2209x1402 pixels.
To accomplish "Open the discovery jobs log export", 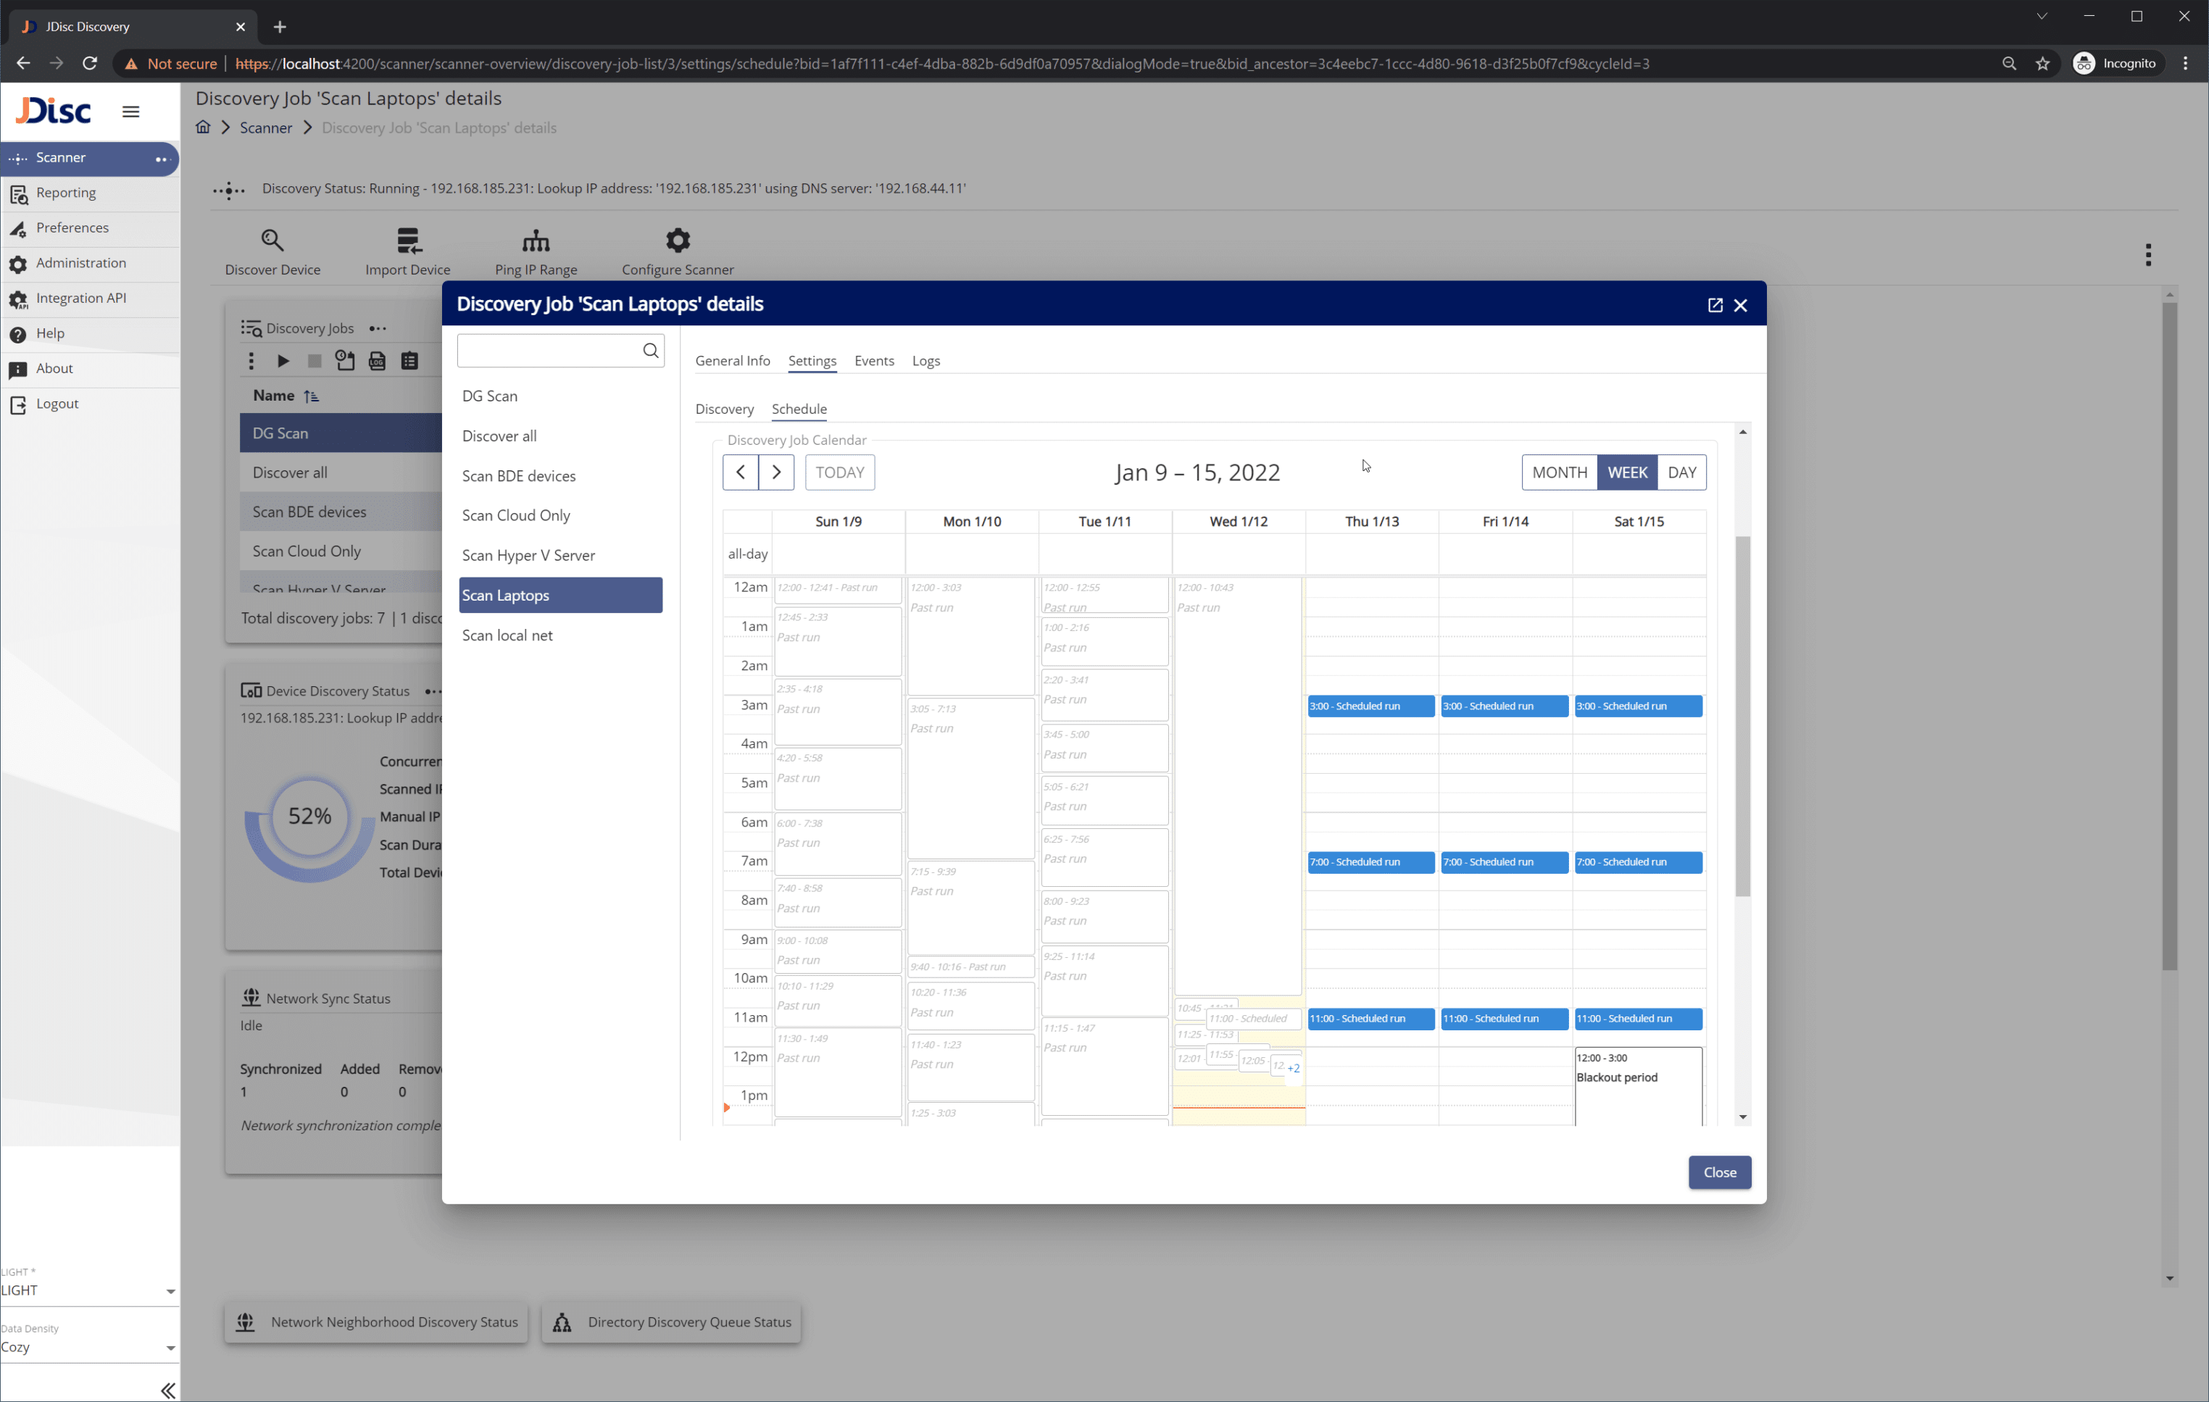I will click(377, 362).
